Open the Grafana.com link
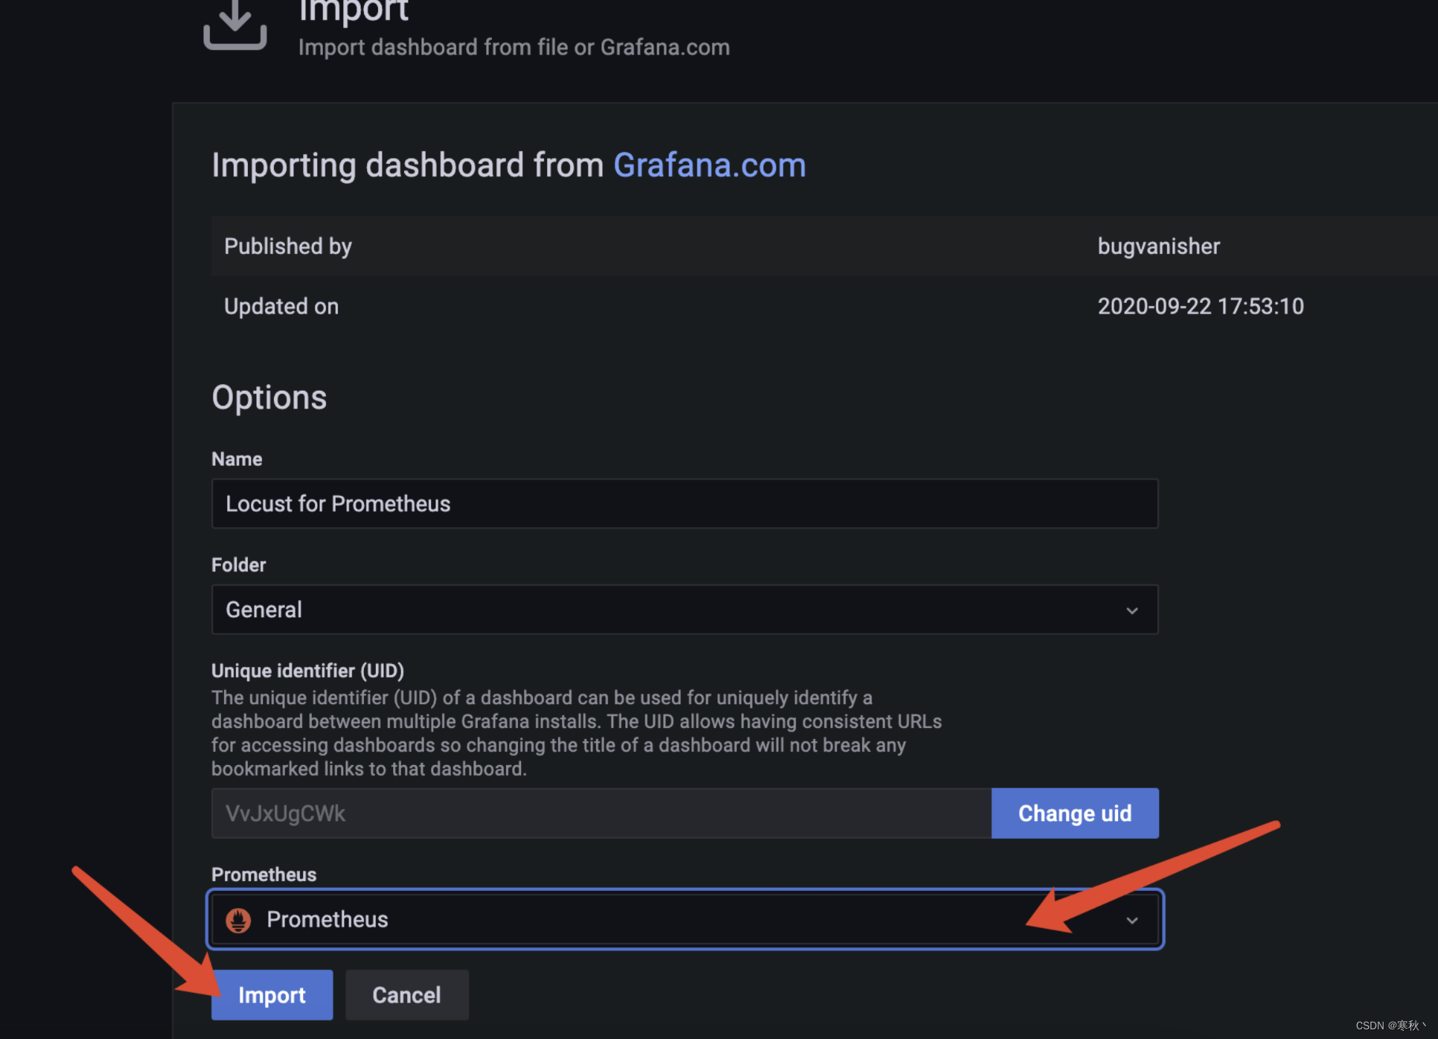Viewport: 1438px width, 1039px height. pos(709,164)
